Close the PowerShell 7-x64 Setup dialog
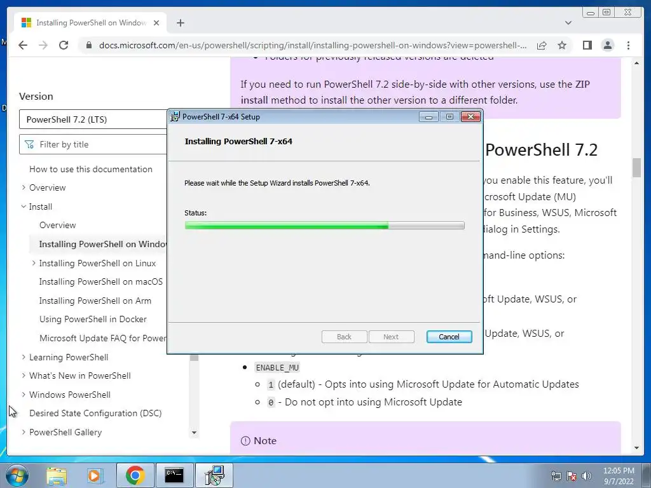Image resolution: width=651 pixels, height=488 pixels. (x=470, y=117)
